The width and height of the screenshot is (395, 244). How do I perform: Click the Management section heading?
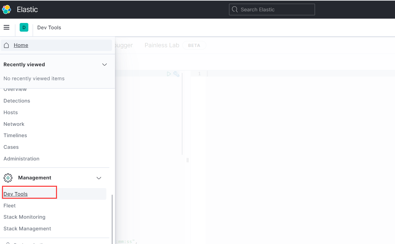(x=35, y=178)
